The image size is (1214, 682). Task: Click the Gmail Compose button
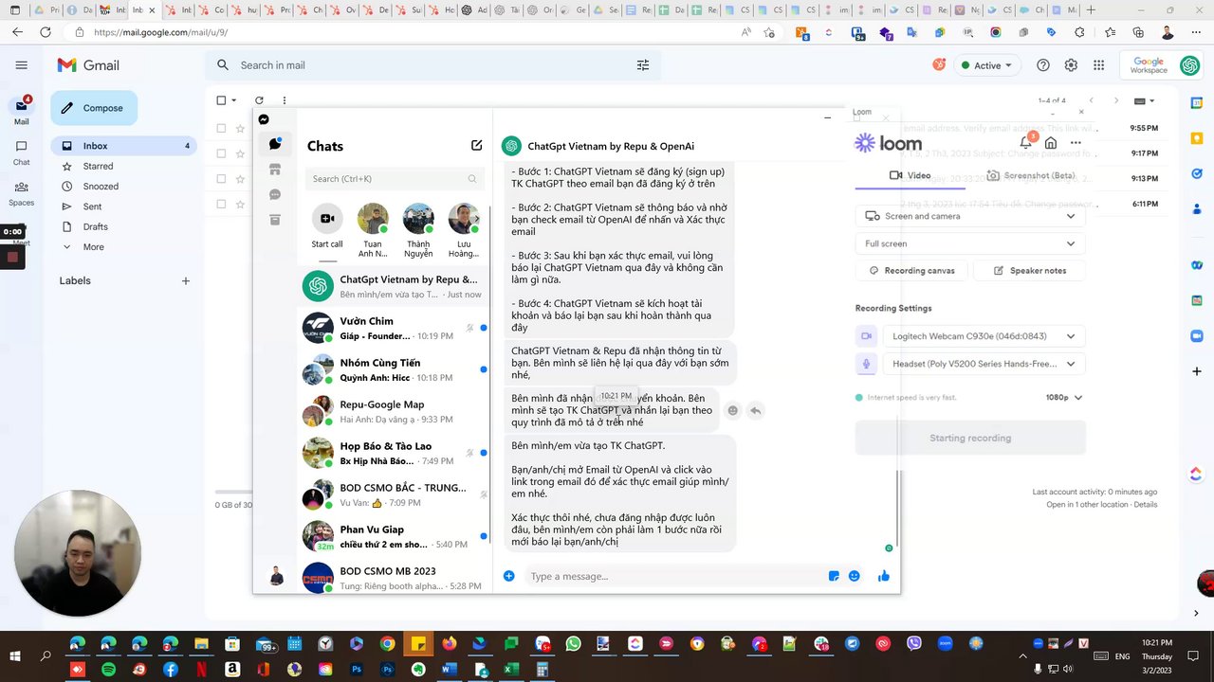click(94, 108)
